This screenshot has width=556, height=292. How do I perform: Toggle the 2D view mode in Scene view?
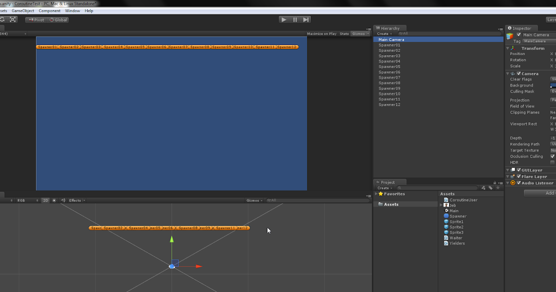click(45, 200)
